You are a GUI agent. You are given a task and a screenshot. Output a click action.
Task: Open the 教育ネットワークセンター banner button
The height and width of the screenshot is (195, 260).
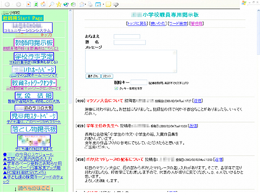click(34, 83)
